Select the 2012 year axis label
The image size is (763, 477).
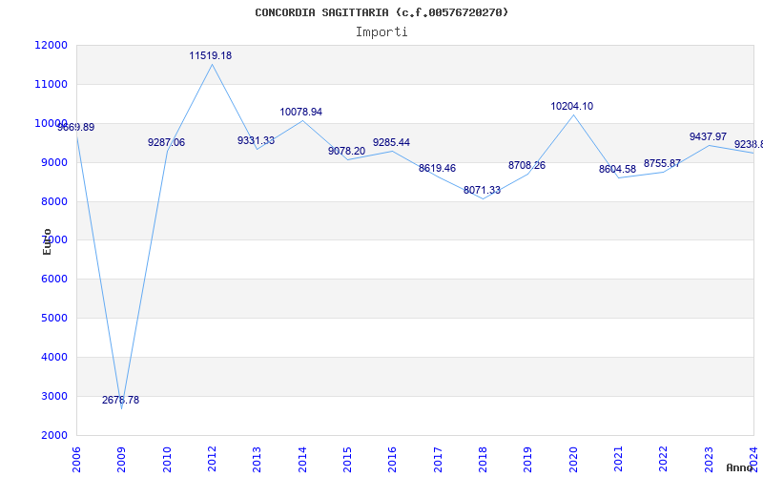click(212, 460)
